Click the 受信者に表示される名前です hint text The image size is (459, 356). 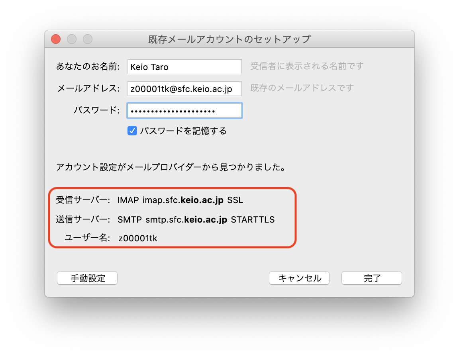click(x=307, y=66)
